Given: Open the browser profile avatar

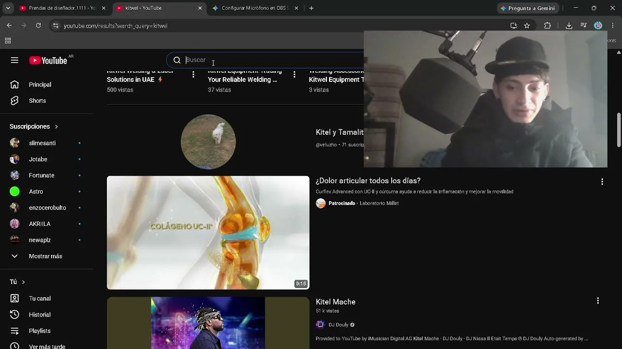Looking at the screenshot, I should point(598,26).
